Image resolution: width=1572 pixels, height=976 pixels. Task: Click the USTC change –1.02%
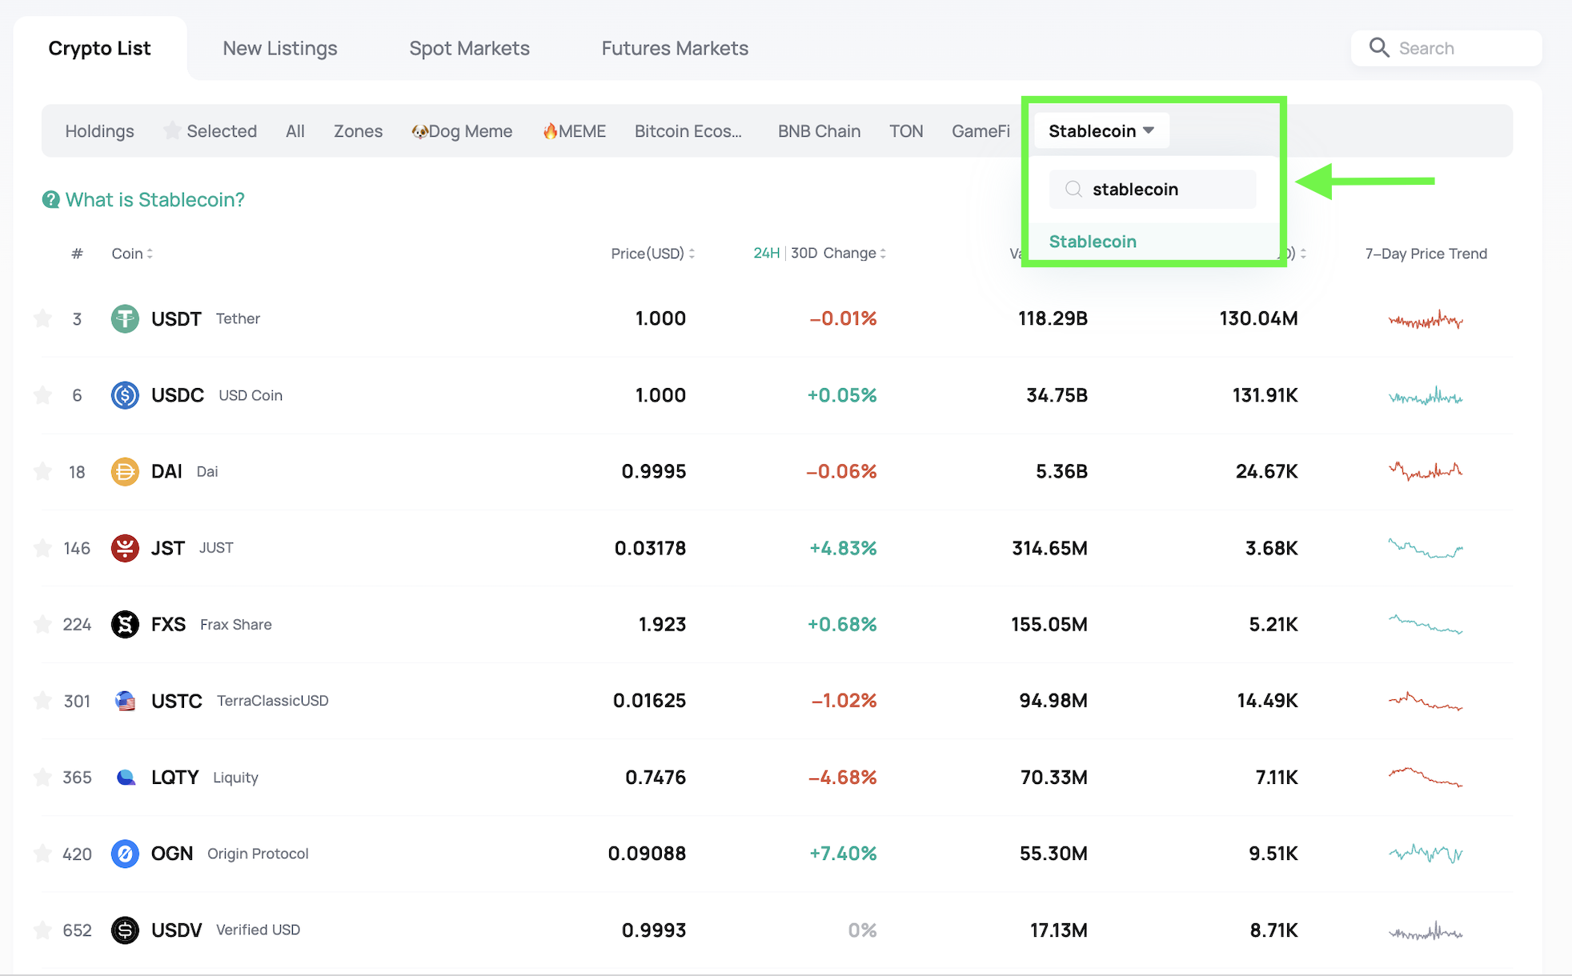coord(844,701)
